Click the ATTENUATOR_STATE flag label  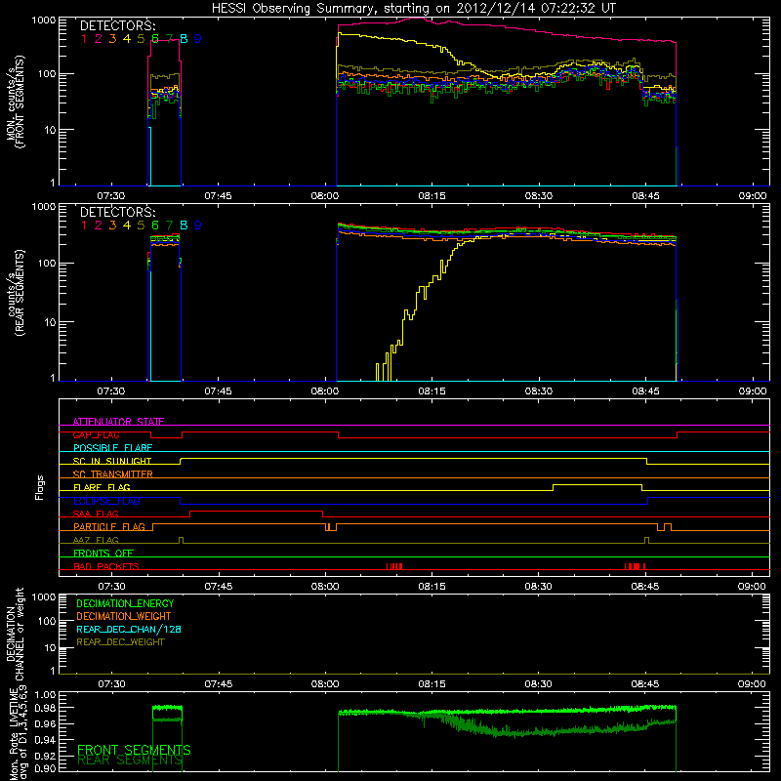tap(118, 422)
